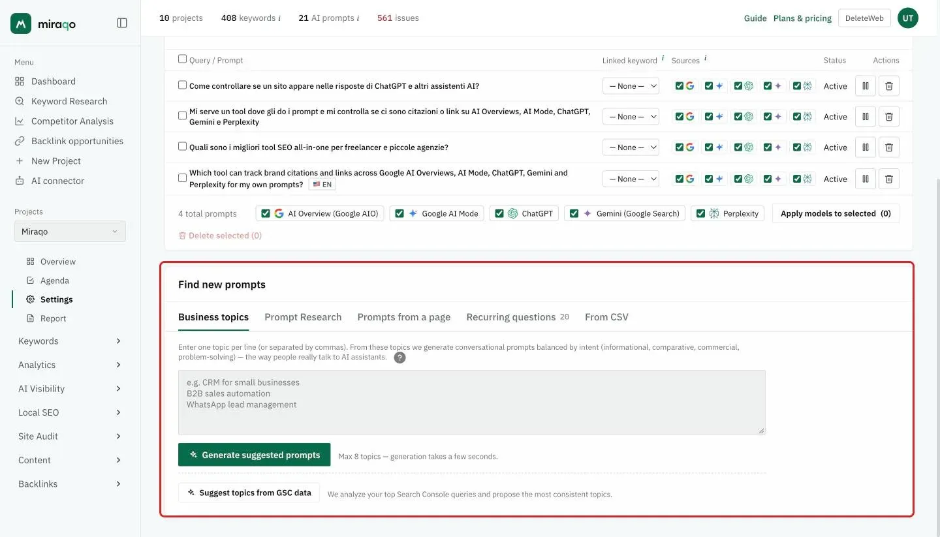Image resolution: width=940 pixels, height=537 pixels.
Task: Click Generate suggested prompts
Action: 255,455
